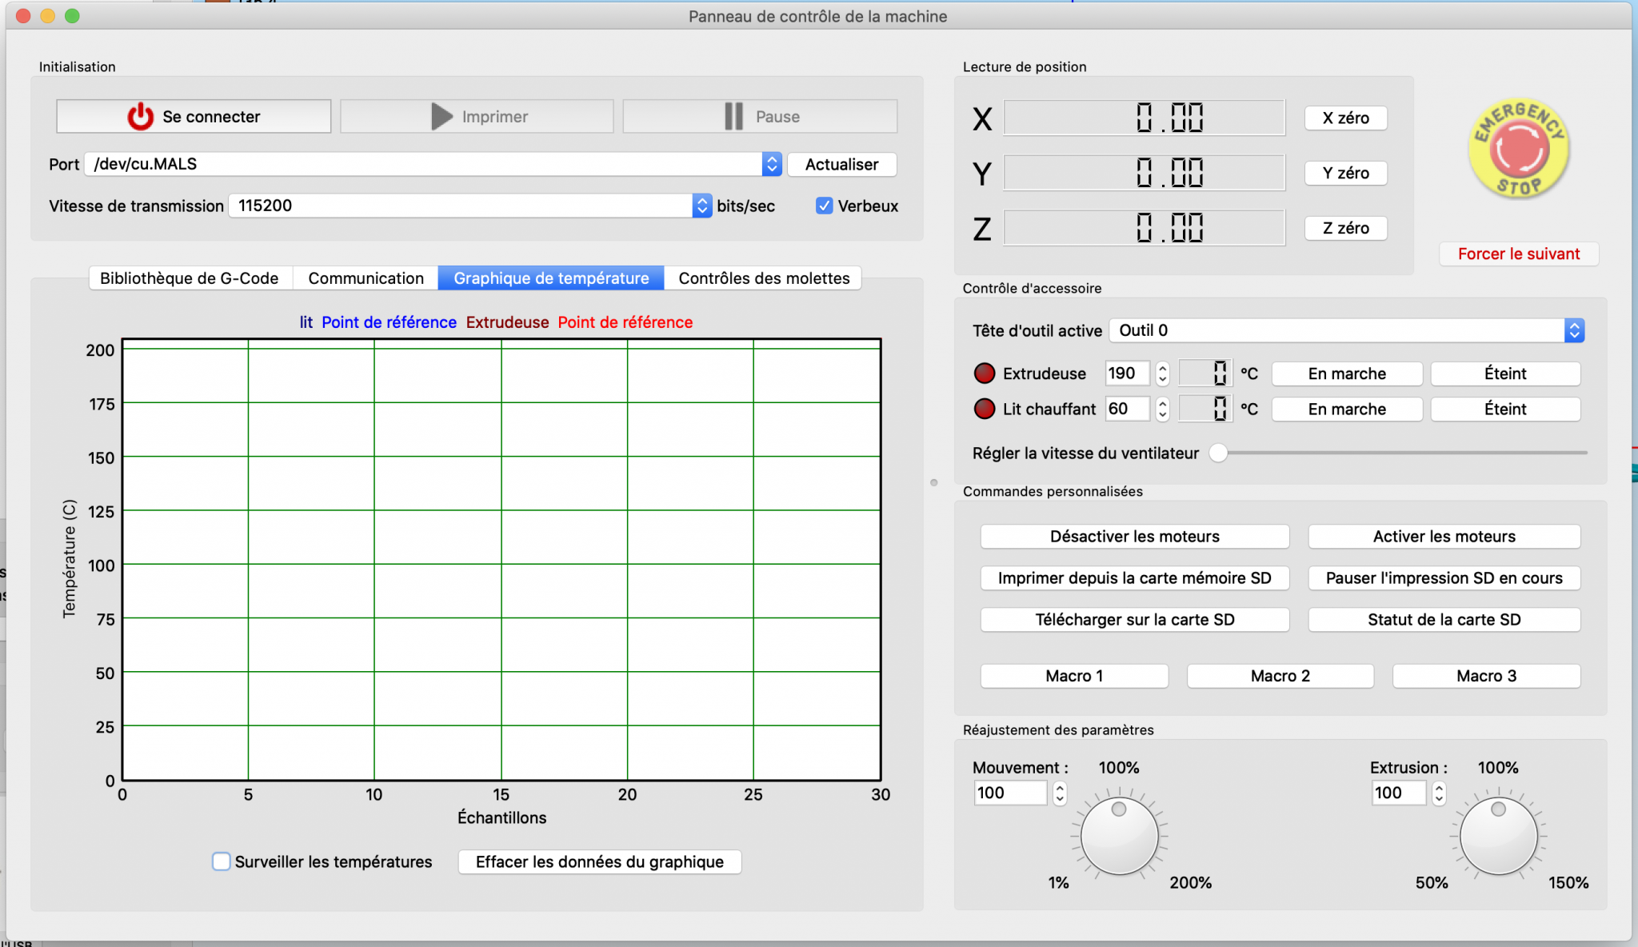Open Tête d'outil active dropdown

click(1574, 330)
